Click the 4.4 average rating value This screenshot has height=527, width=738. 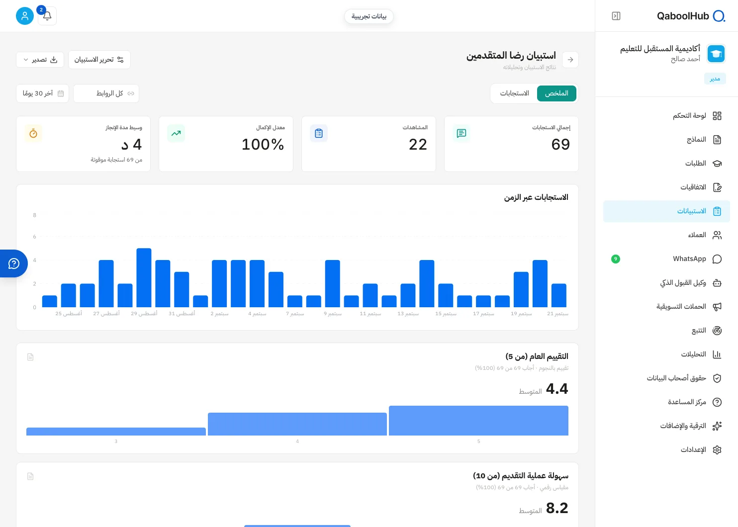click(x=557, y=389)
